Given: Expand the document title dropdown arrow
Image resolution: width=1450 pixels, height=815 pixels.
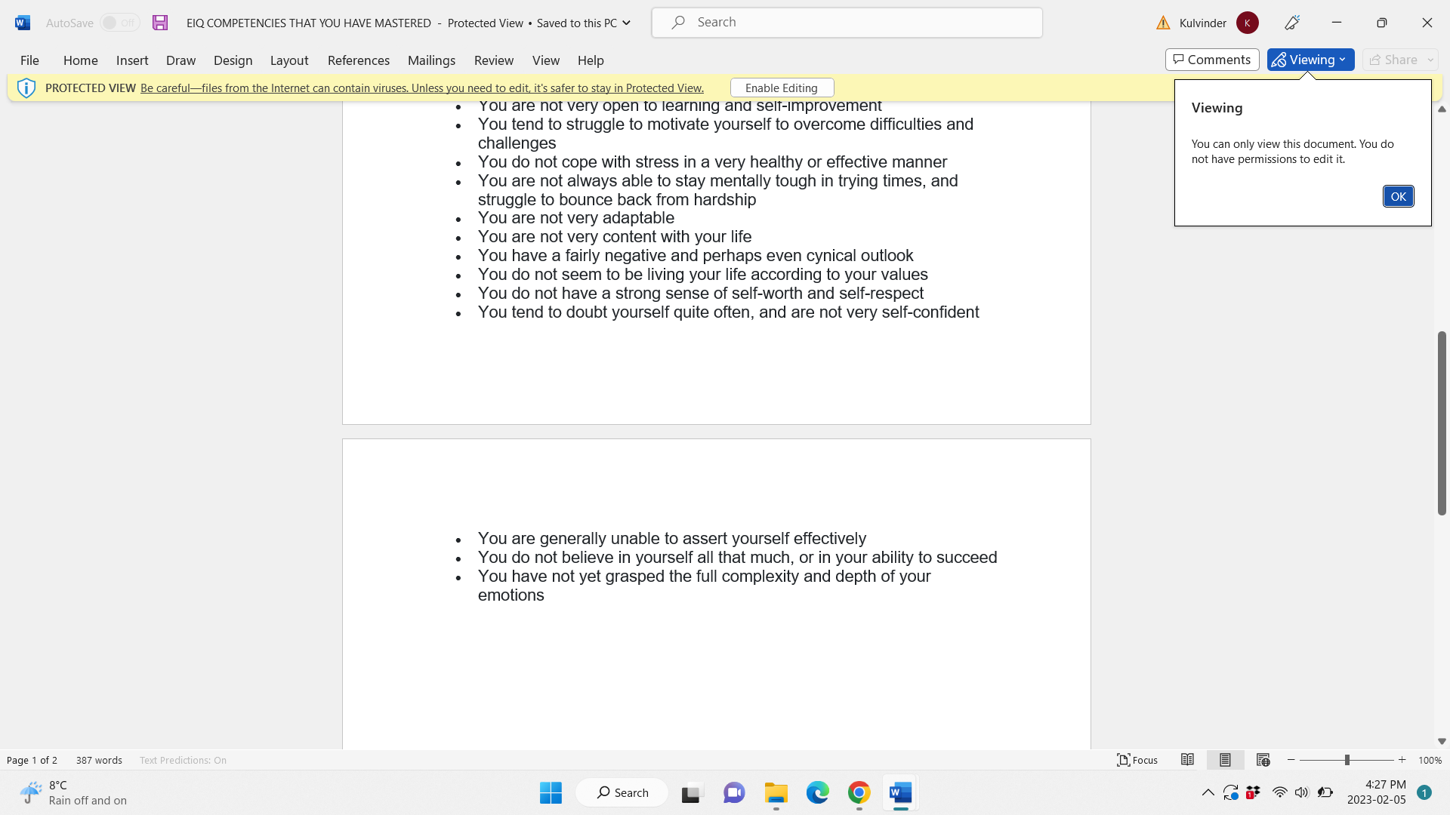Looking at the screenshot, I should 628,22.
